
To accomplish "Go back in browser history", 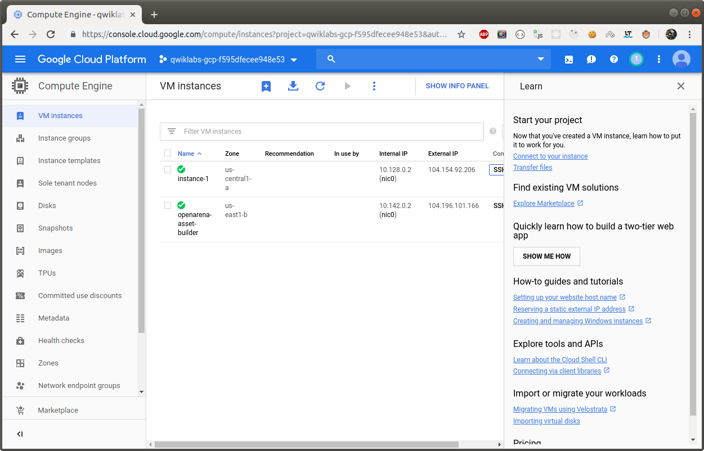I will (15, 34).
